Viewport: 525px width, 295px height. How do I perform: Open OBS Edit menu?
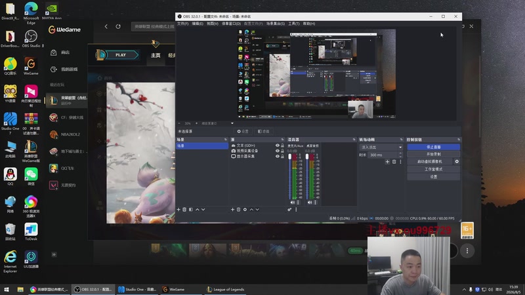pyautogui.click(x=198, y=24)
